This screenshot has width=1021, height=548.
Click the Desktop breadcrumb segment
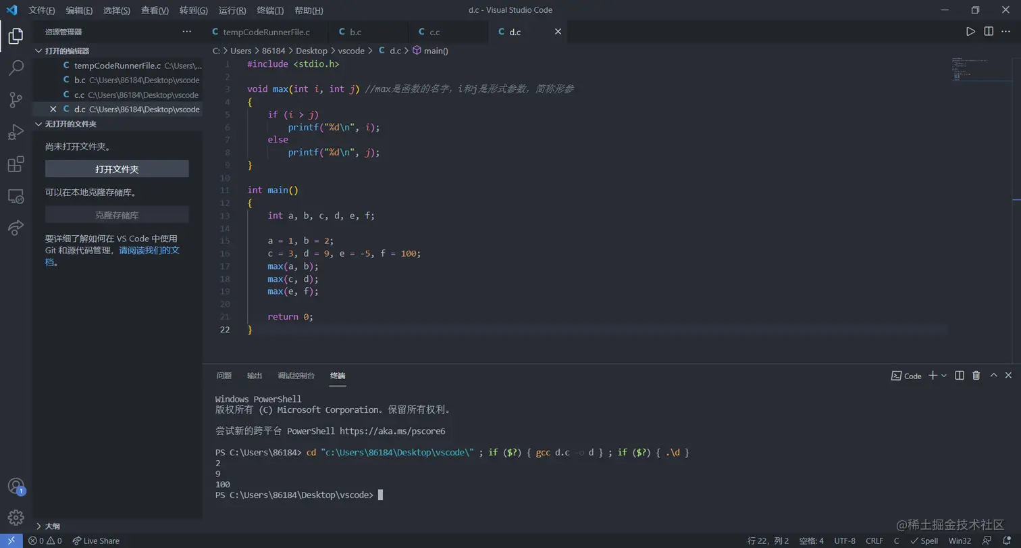(x=311, y=51)
